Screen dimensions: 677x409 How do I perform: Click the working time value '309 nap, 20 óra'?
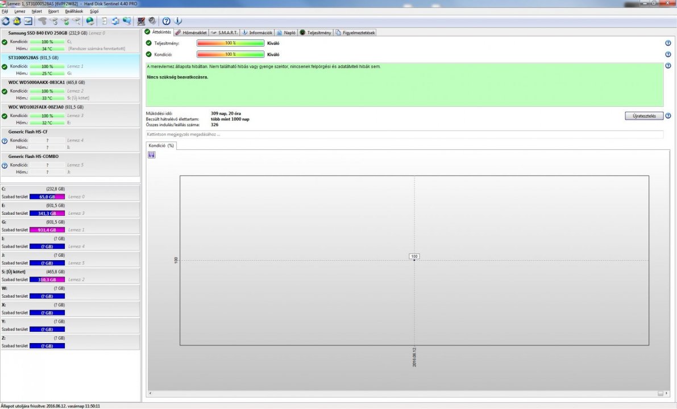[226, 114]
